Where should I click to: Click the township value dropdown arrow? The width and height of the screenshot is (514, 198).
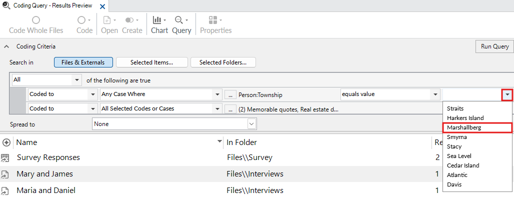pyautogui.click(x=507, y=94)
